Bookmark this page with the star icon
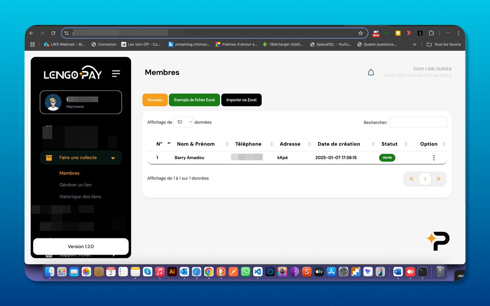The height and width of the screenshot is (306, 490). pyautogui.click(x=361, y=33)
